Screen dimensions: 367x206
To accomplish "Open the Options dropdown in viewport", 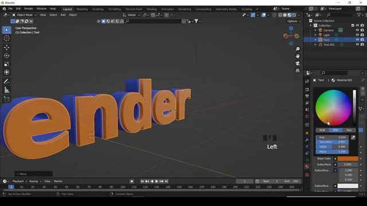I will (x=294, y=21).
